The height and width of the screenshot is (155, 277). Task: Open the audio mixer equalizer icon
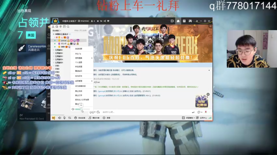70,118
